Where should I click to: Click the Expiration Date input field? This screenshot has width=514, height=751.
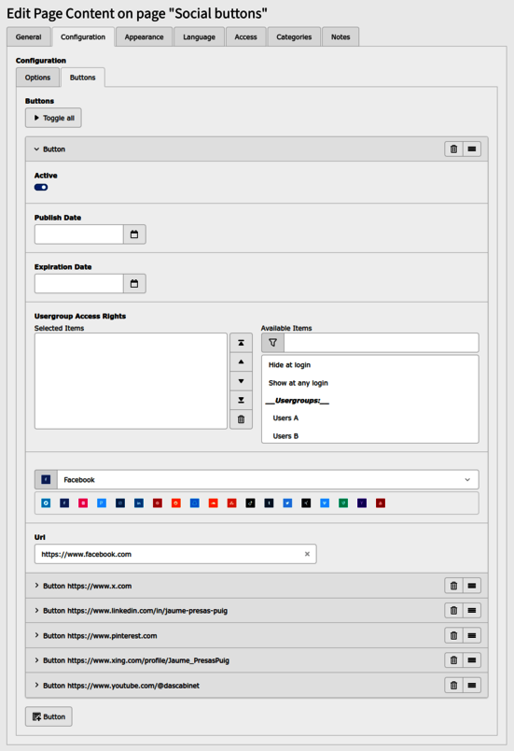[x=79, y=284]
